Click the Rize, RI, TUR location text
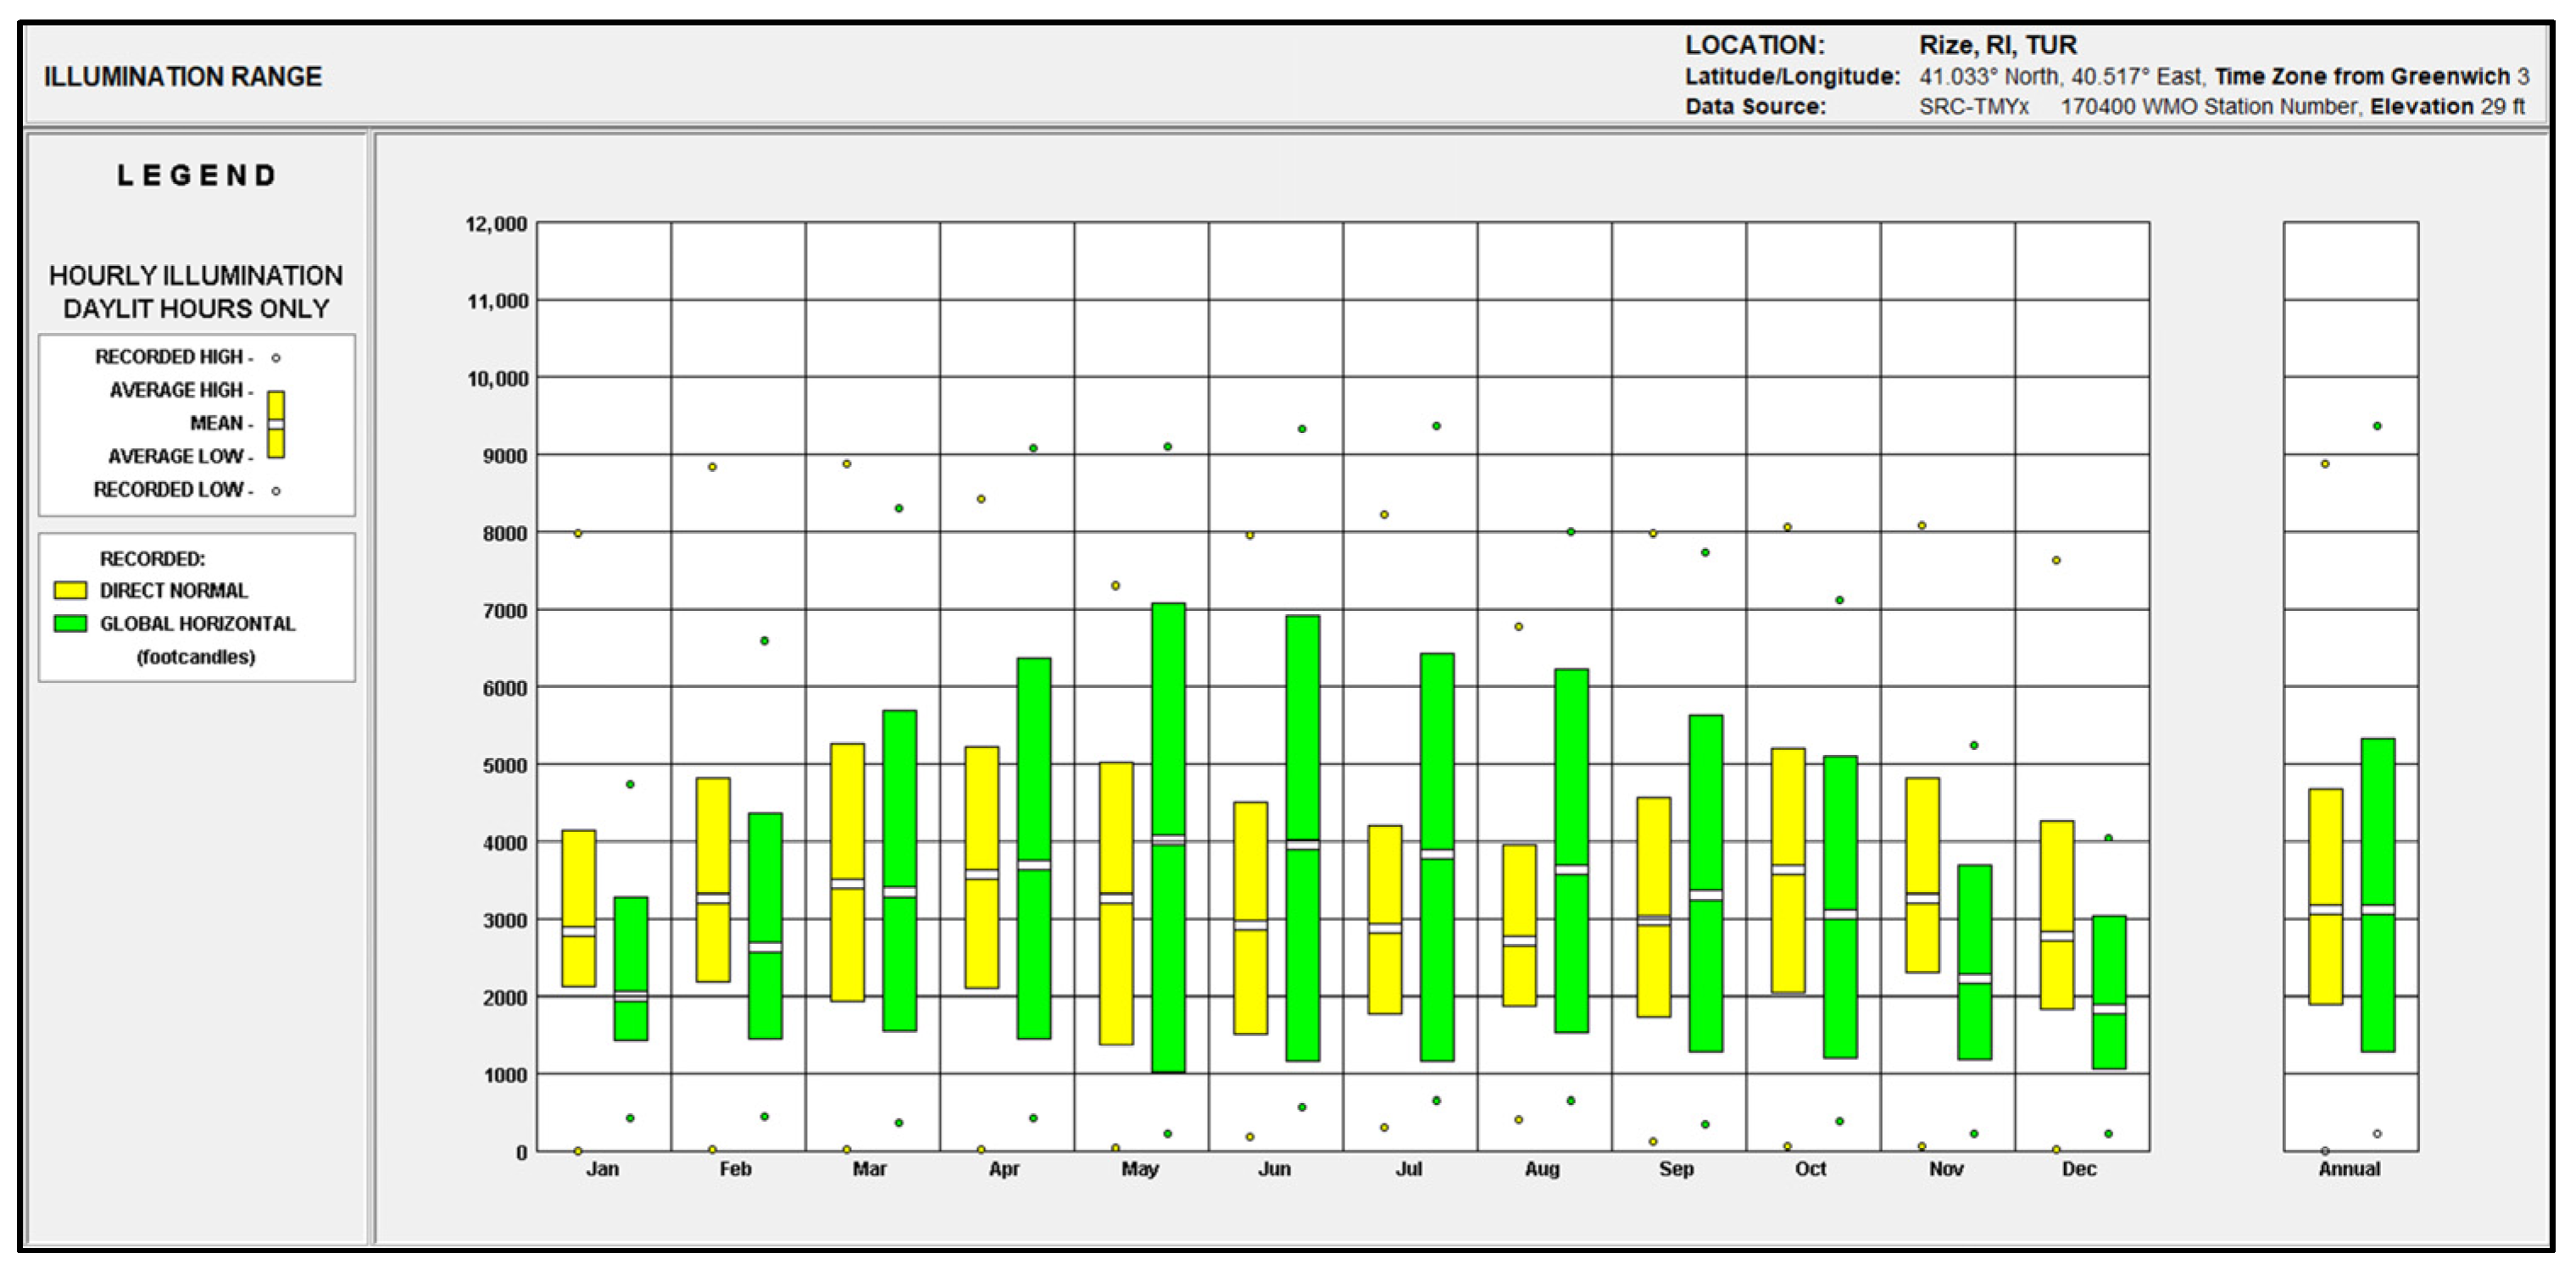The width and height of the screenshot is (2576, 1270). (1997, 45)
